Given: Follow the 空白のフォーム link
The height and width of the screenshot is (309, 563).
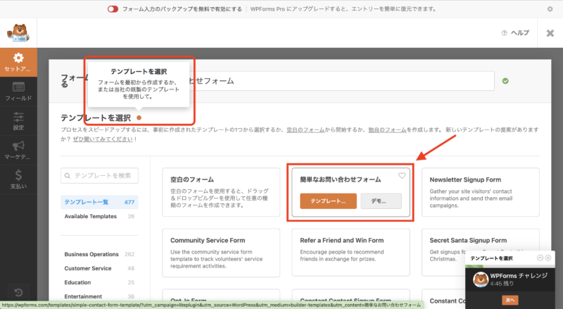Looking at the screenshot, I should (x=305, y=130).
